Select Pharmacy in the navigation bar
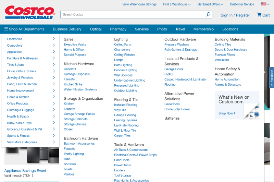The height and width of the screenshot is (182, 274). [118, 29]
